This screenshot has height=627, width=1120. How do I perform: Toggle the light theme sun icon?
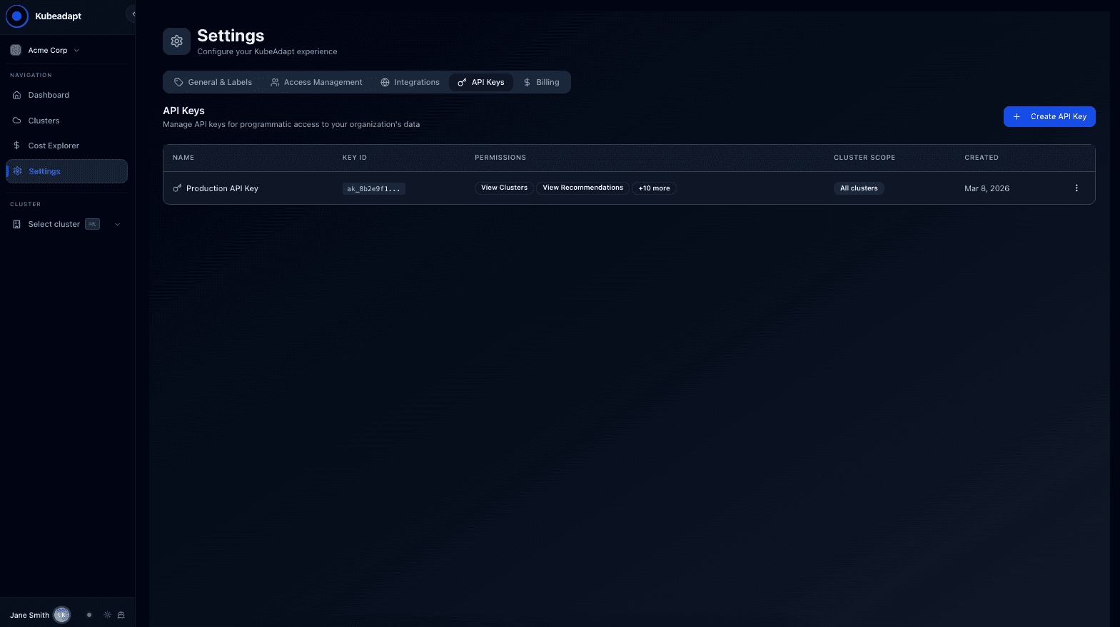(107, 615)
